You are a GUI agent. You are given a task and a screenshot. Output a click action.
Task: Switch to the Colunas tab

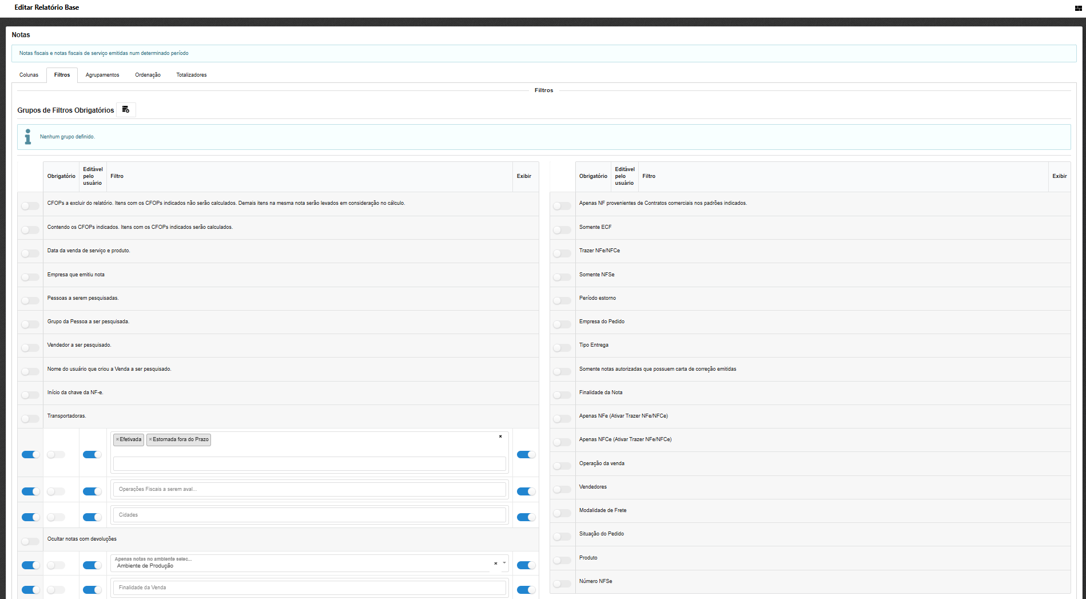[x=29, y=75]
